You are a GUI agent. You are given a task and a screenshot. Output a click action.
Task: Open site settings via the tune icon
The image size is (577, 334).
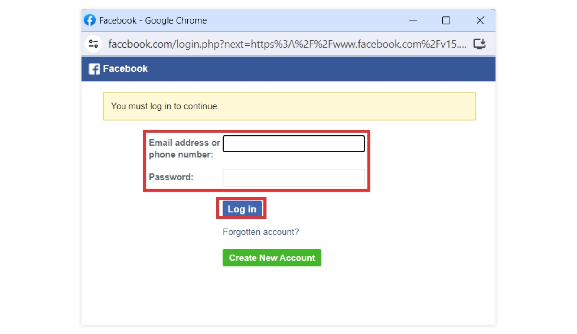click(93, 44)
